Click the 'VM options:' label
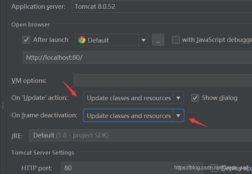 pos(29,80)
